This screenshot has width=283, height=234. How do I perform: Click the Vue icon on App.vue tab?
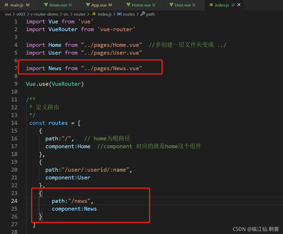[88, 5]
